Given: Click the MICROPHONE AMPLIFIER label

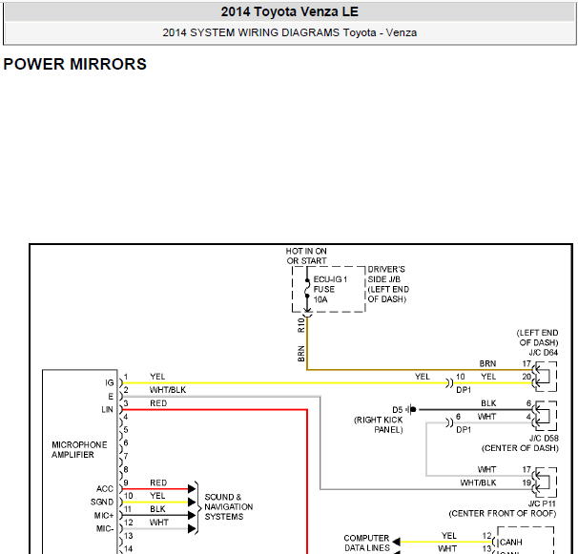Looking at the screenshot, I should click(x=79, y=450).
